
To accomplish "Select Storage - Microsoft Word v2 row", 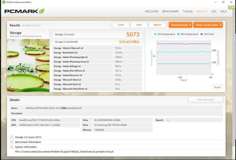I will click(x=97, y=80).
